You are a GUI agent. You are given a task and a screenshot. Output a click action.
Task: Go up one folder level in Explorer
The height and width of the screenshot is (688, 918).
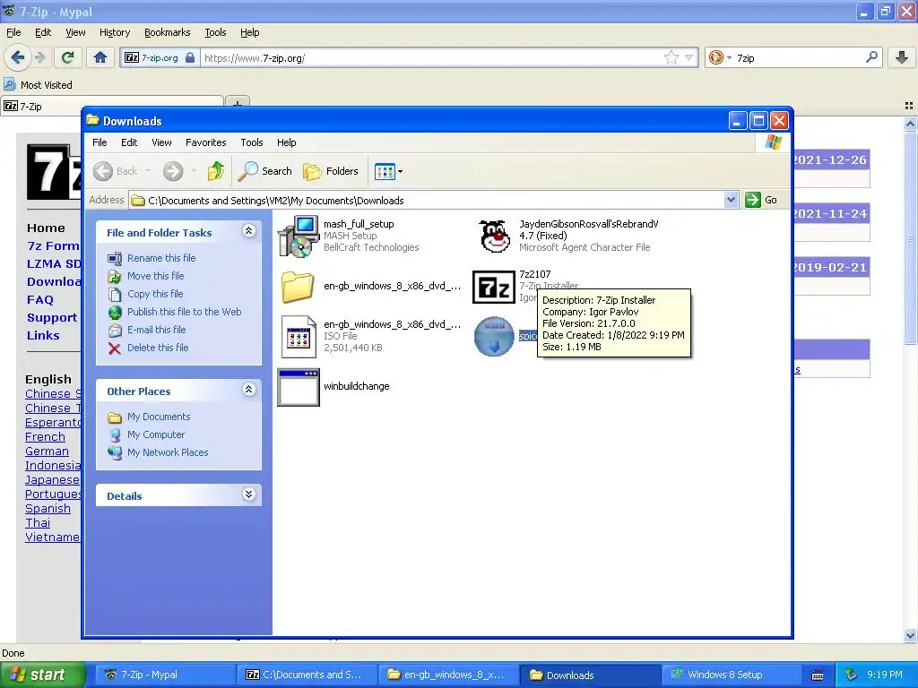click(x=216, y=171)
